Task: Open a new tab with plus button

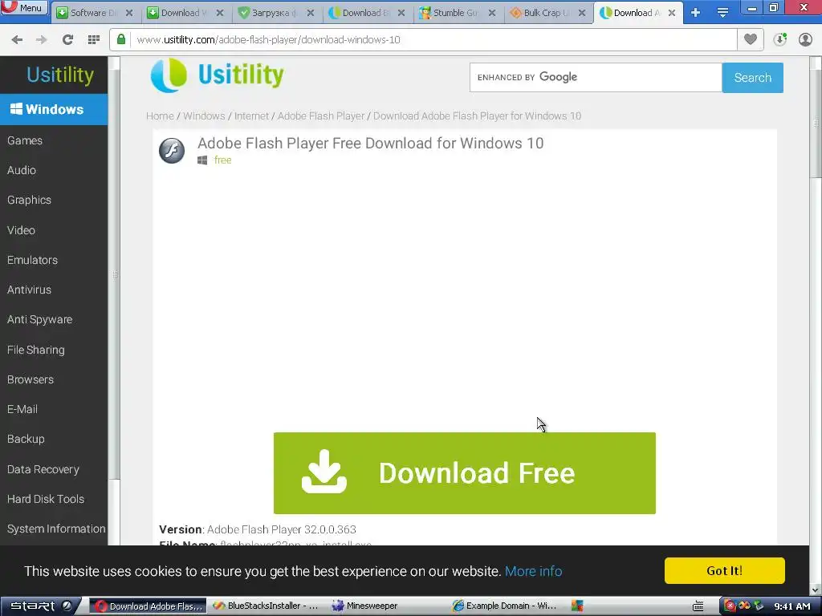Action: [695, 13]
